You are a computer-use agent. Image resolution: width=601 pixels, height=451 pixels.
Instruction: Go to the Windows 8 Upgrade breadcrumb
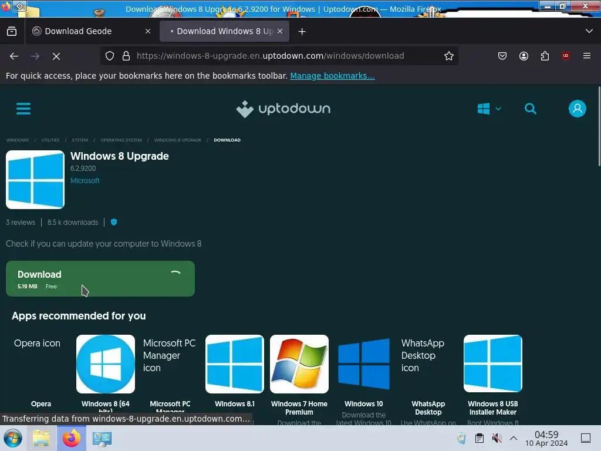(x=177, y=140)
